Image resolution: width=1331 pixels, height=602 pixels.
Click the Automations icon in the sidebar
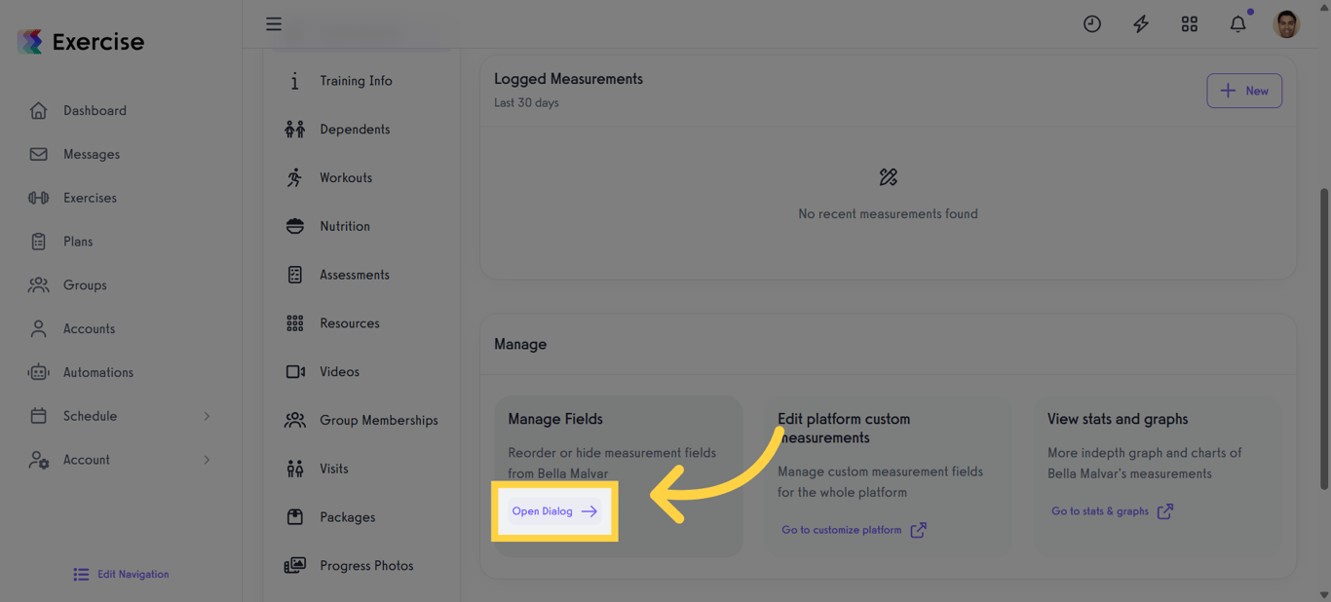[38, 371]
